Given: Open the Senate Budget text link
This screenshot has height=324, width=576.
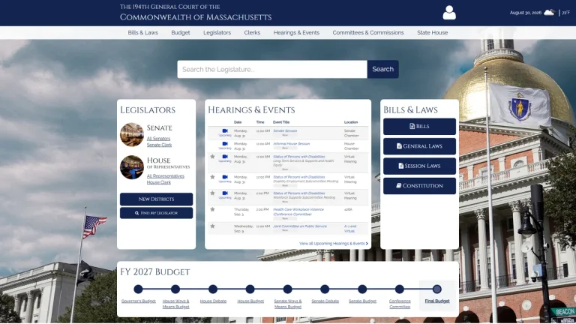Looking at the screenshot, I should (362, 301).
